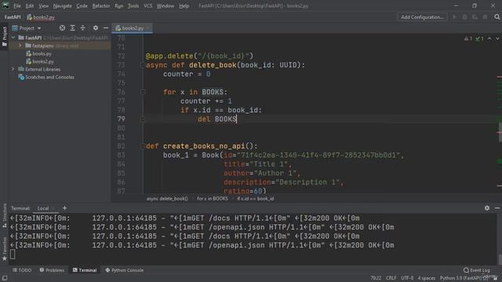Click the Search Everywhere magnifier icon
This screenshot has height=282, width=502.
(497, 17)
